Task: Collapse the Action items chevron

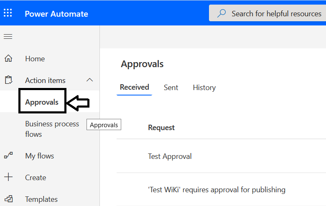Action: pos(89,80)
